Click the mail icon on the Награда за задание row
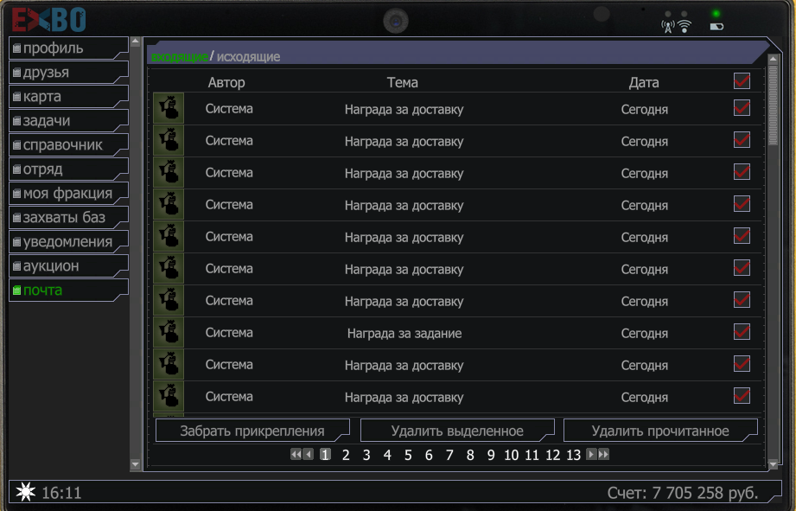The width and height of the screenshot is (796, 511). tap(169, 333)
